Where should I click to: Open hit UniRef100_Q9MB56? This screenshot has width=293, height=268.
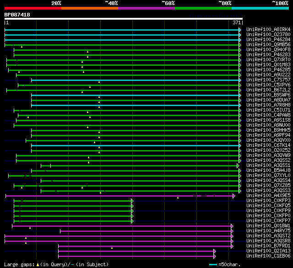[268, 45]
